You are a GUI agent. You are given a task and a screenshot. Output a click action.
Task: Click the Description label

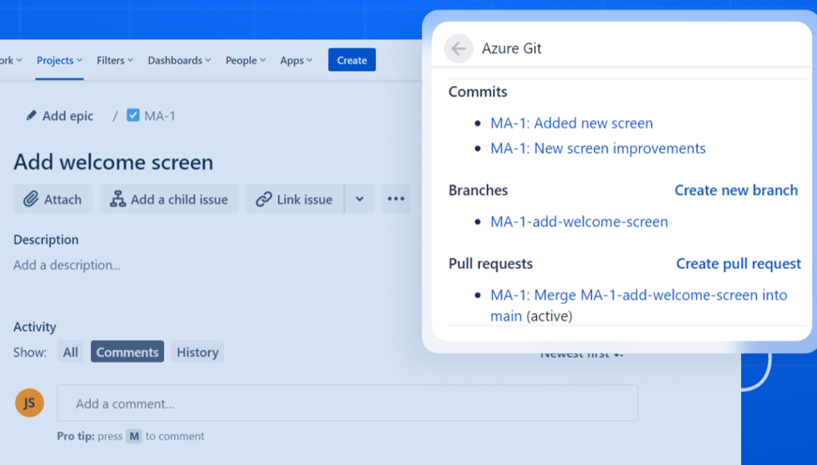[x=46, y=240]
